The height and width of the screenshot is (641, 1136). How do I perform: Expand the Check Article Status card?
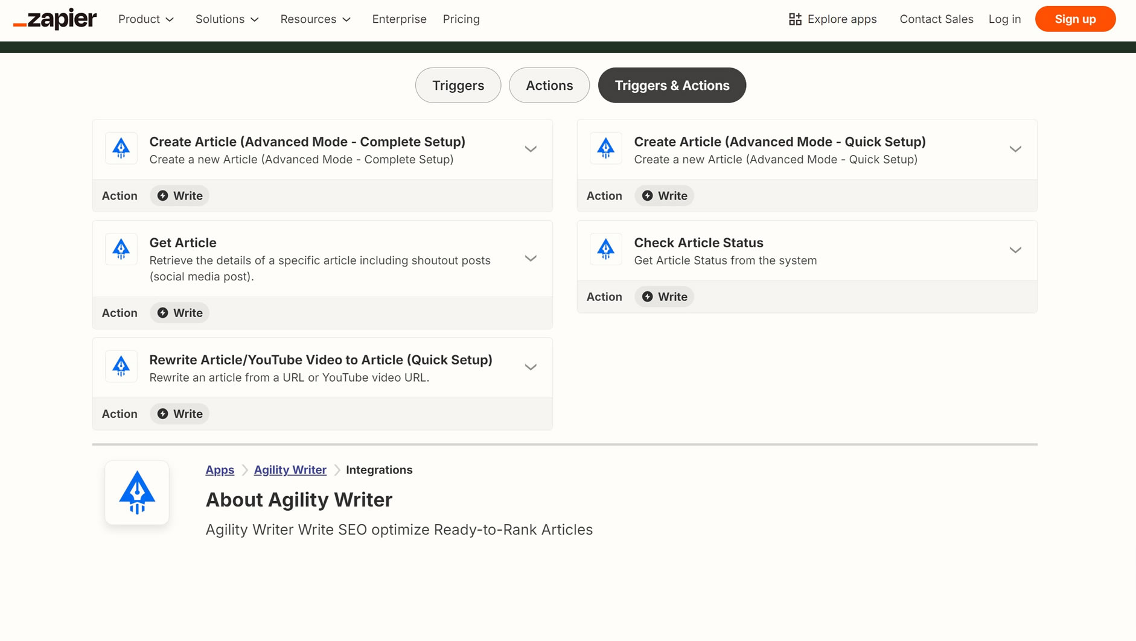1015,250
